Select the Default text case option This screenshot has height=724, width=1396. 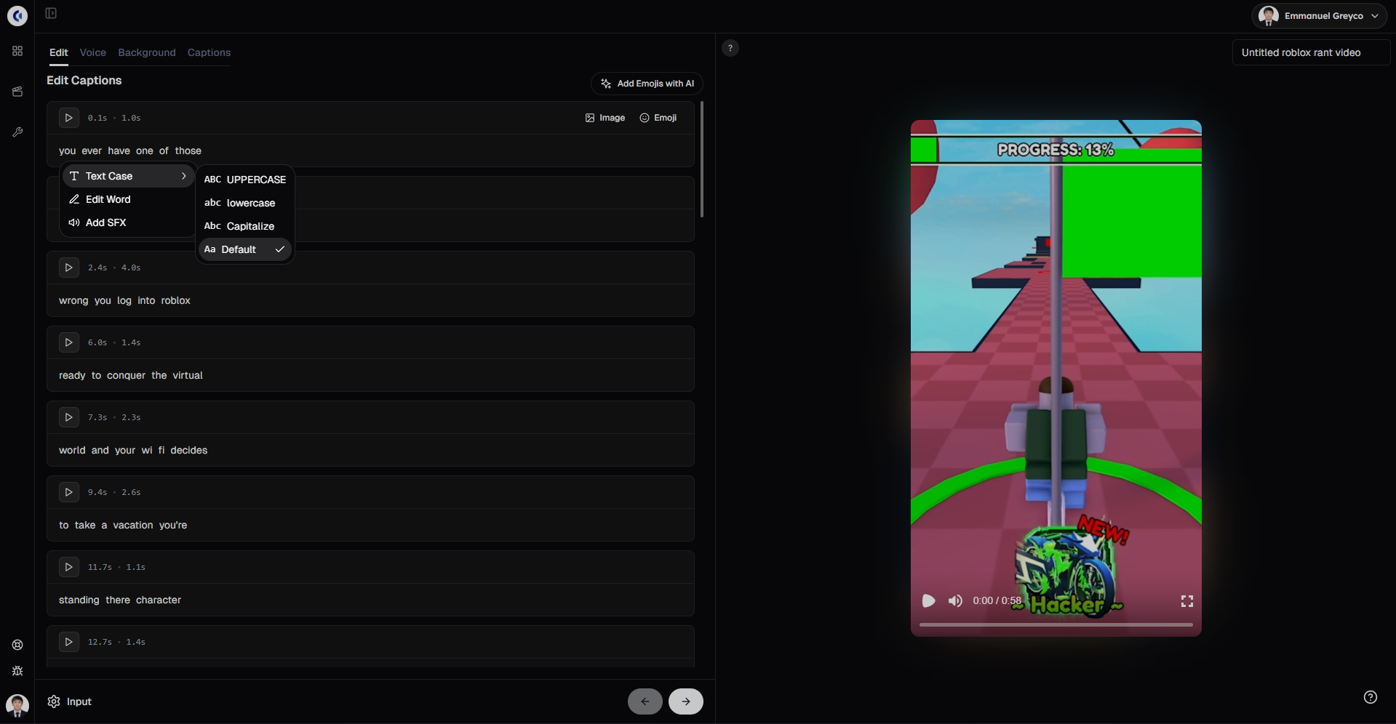(245, 249)
